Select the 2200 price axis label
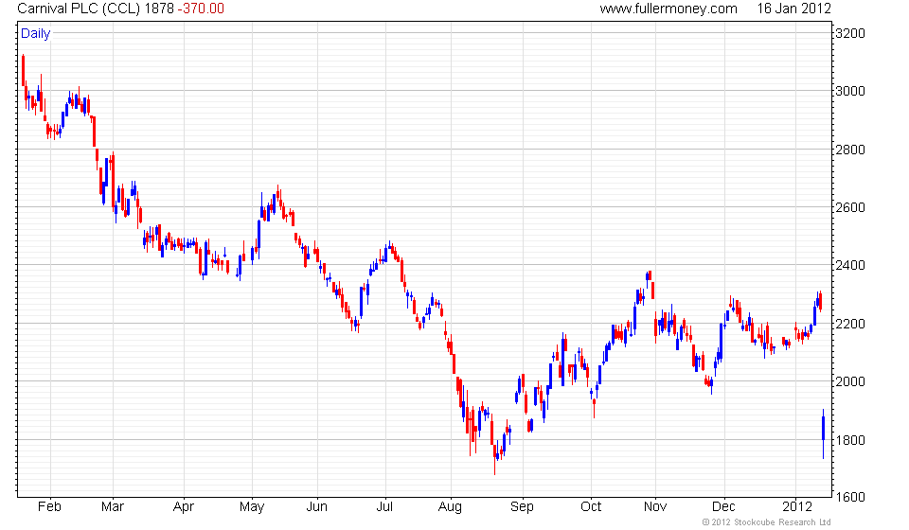 [850, 324]
